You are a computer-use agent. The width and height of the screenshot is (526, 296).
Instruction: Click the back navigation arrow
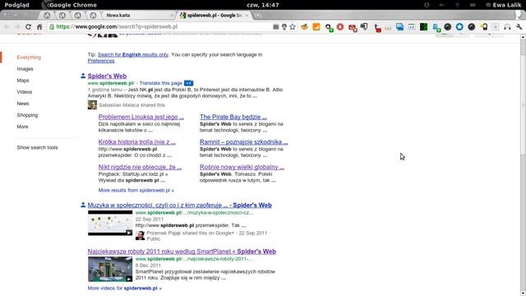coord(7,27)
